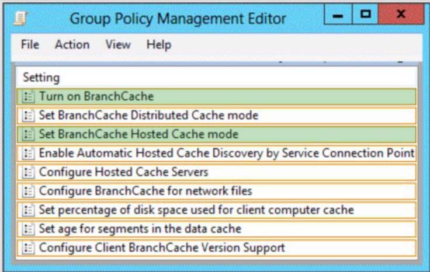Viewport: 430px width, 272px height.
Task: Click the Automatic Hosted Cache Discovery icon
Action: click(28, 154)
